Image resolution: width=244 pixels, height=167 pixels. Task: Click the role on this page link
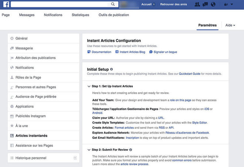tap(180, 100)
